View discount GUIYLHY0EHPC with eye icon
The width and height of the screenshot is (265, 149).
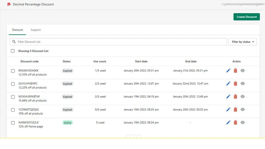click(242, 84)
